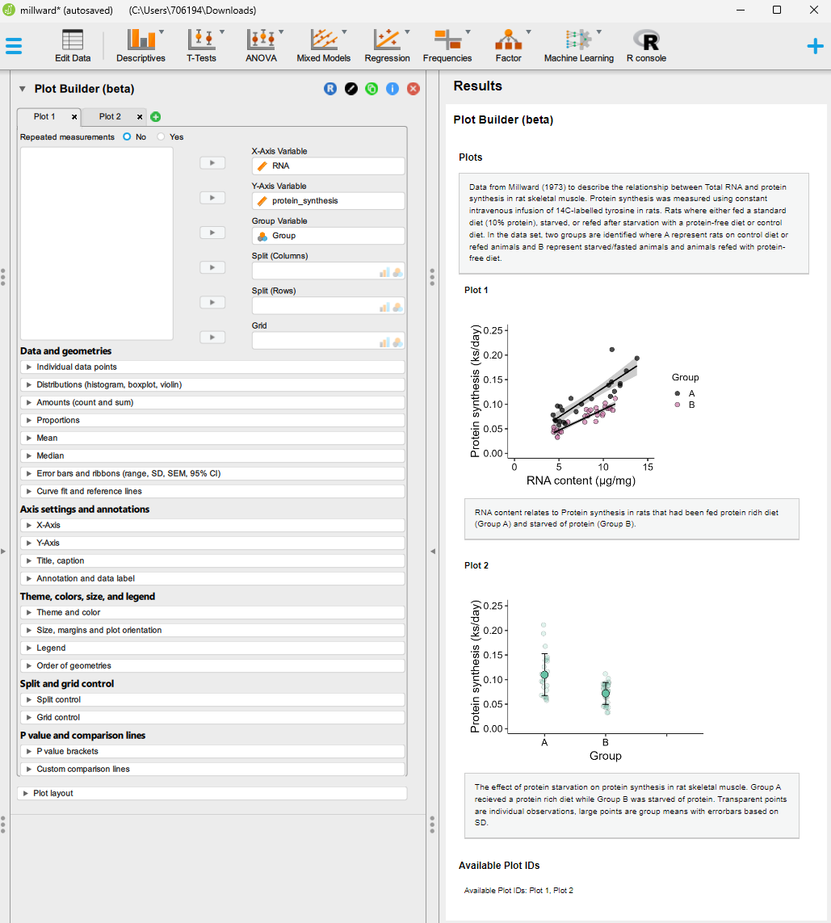The width and height of the screenshot is (831, 923).
Task: Open the R console module
Action: pyautogui.click(x=646, y=45)
